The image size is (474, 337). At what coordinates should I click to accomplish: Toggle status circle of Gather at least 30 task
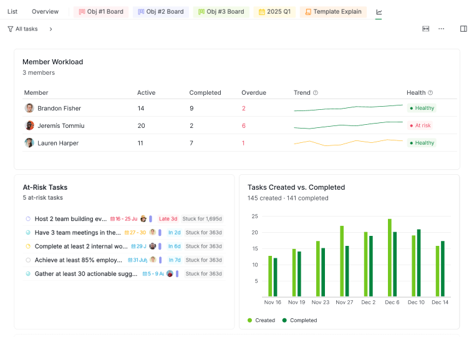[28, 274]
